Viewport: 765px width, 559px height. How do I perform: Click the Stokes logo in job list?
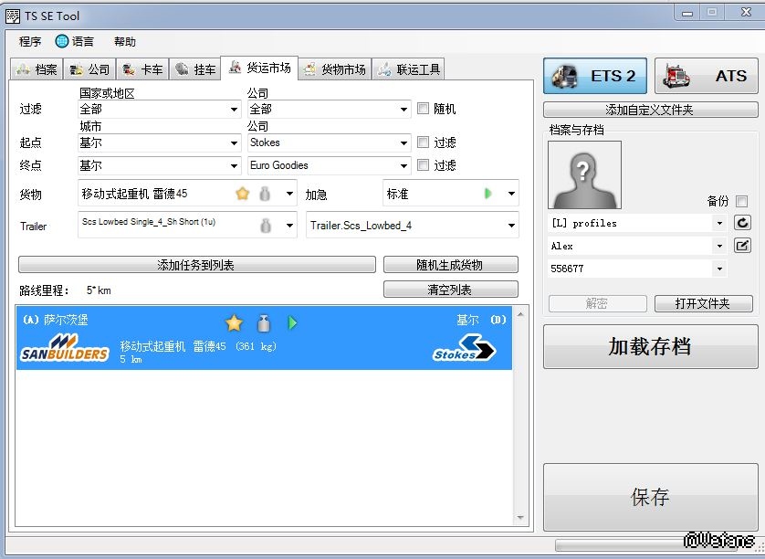(464, 350)
